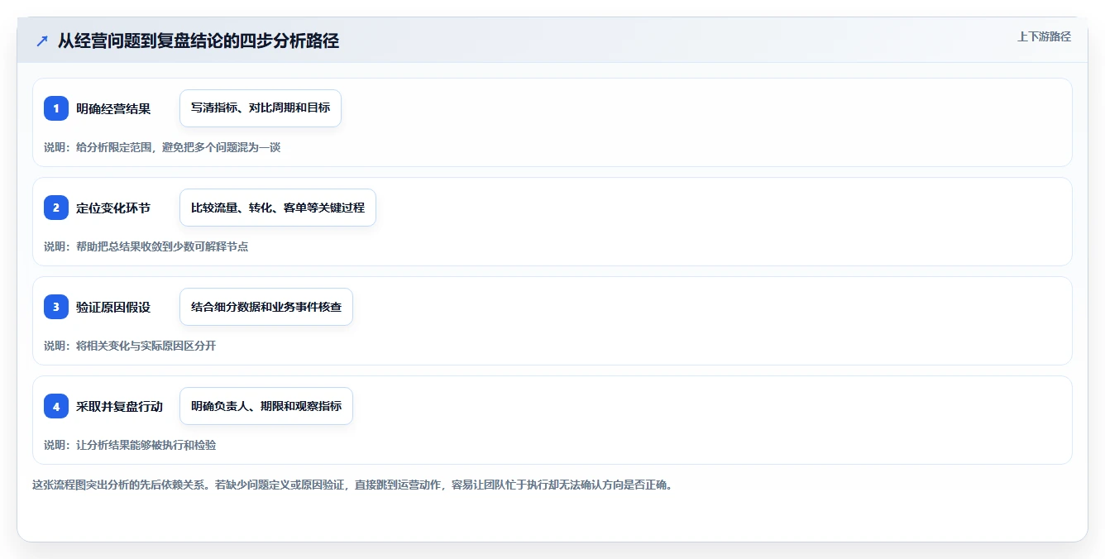Image resolution: width=1105 pixels, height=559 pixels.
Task: Click the heading 从经营问题到复盘结论的四步分析路径
Action: 199,41
